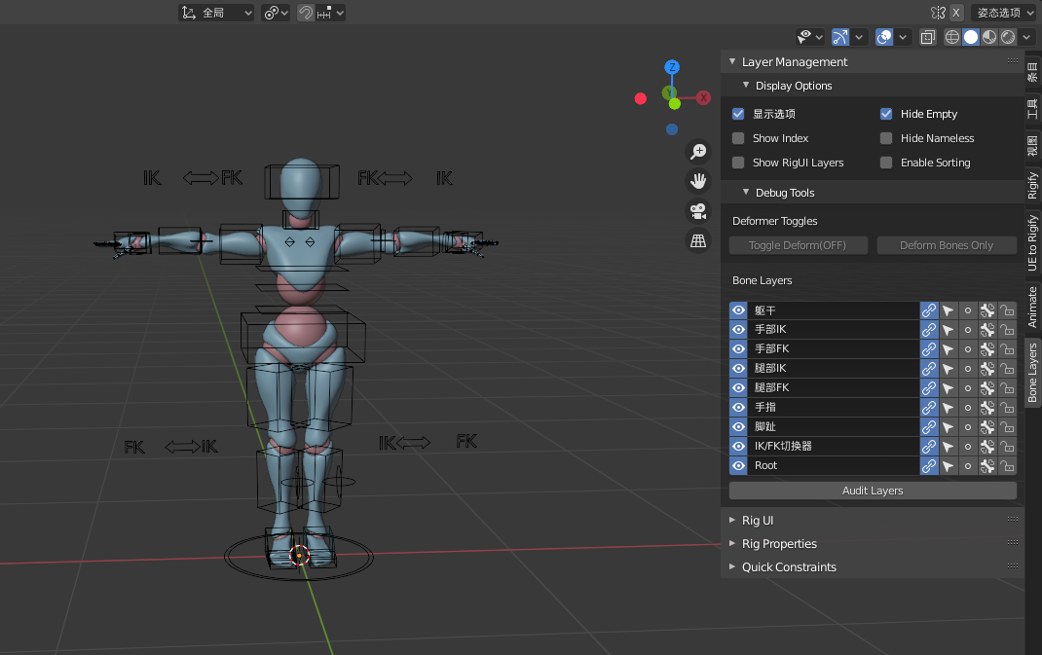Switch perspective/orthographic with the grid icon
Viewport: 1042px width, 655px height.
click(698, 240)
